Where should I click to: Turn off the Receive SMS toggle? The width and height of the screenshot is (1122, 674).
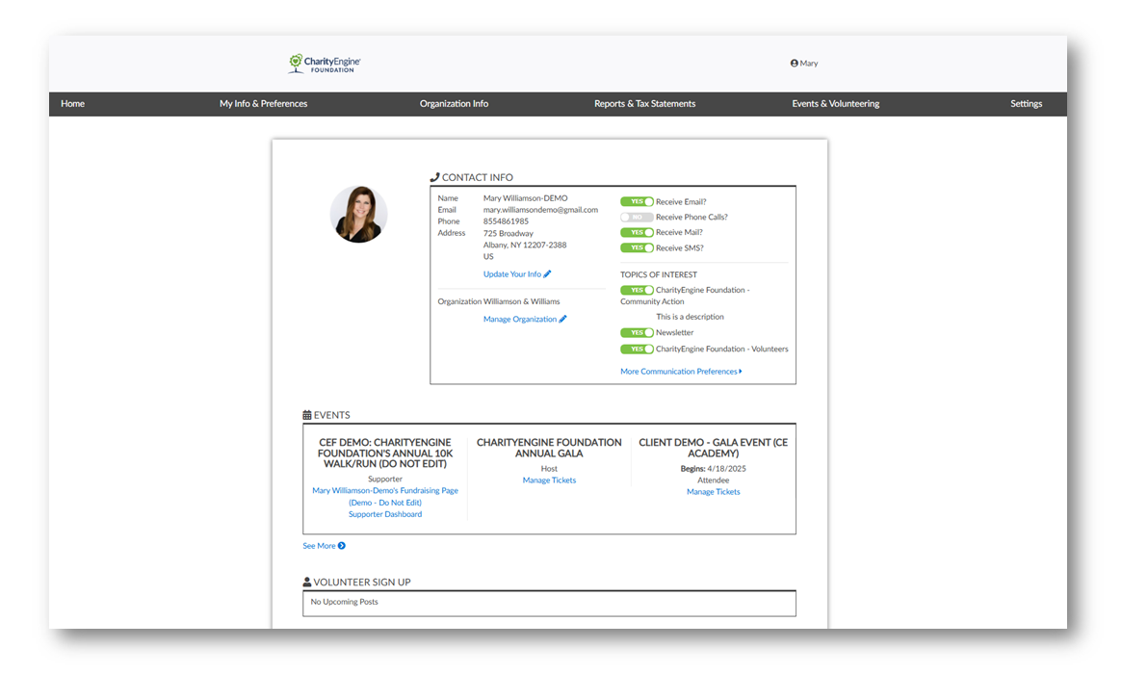637,248
